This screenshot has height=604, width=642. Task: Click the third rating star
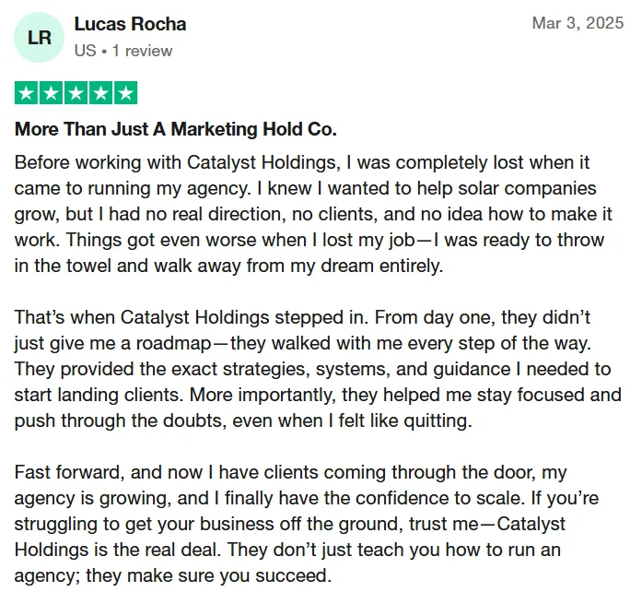(x=76, y=93)
